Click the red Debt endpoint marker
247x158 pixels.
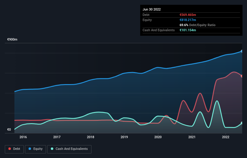point(242,76)
